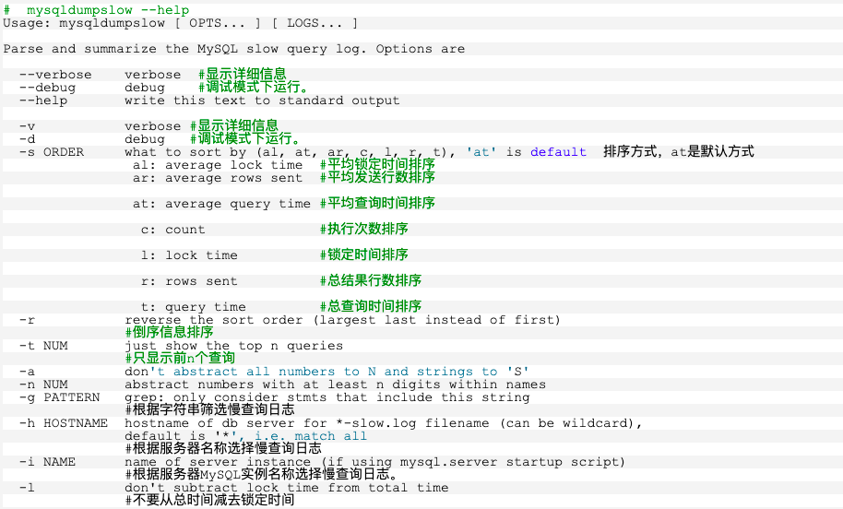
Task: Click the '-n NUM' option text
Action: tap(43, 385)
